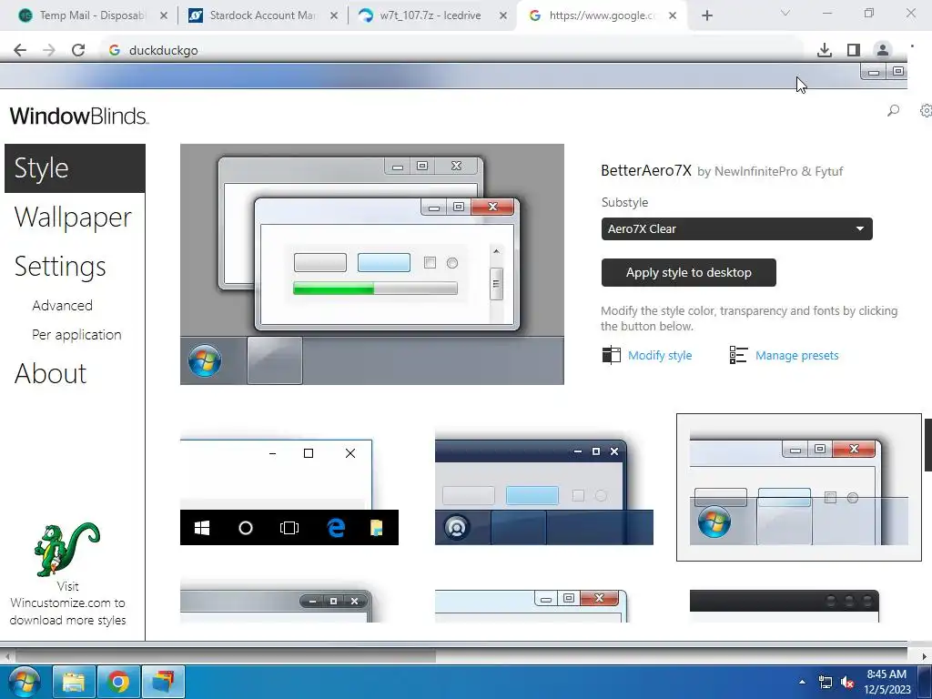Visit Wincustomize.com to download more styles
The image size is (932, 699).
(67, 603)
